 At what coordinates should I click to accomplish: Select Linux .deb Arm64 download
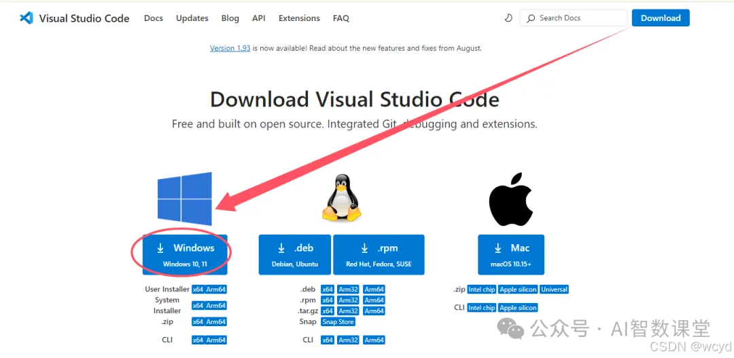[x=374, y=290]
